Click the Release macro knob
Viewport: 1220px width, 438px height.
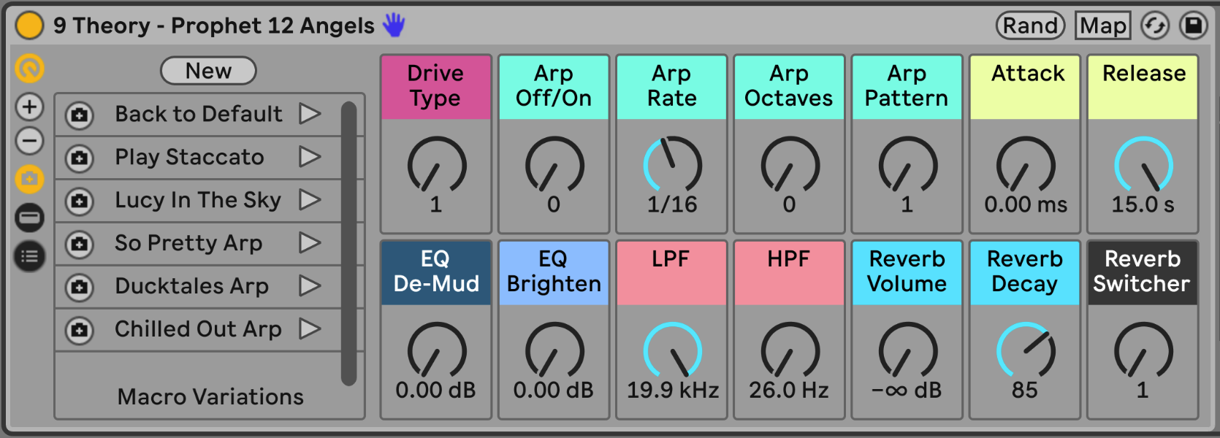[x=1143, y=165]
